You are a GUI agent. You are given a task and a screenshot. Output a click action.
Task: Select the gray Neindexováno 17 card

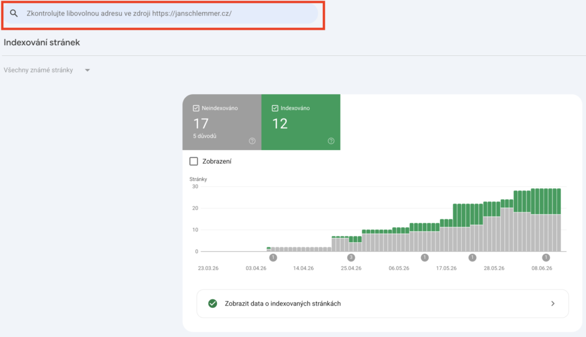[222, 122]
